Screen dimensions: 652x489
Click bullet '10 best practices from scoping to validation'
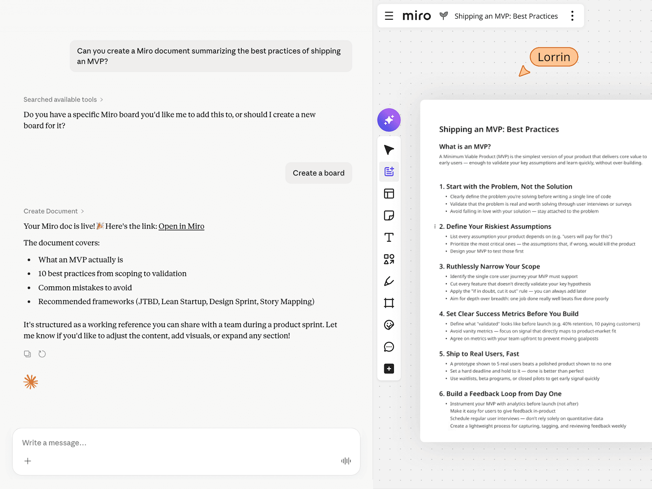112,274
